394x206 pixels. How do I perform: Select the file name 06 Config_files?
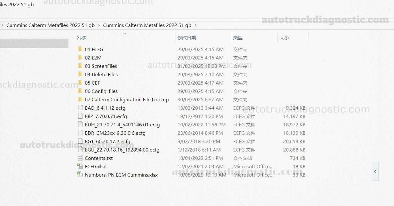[x=101, y=91]
